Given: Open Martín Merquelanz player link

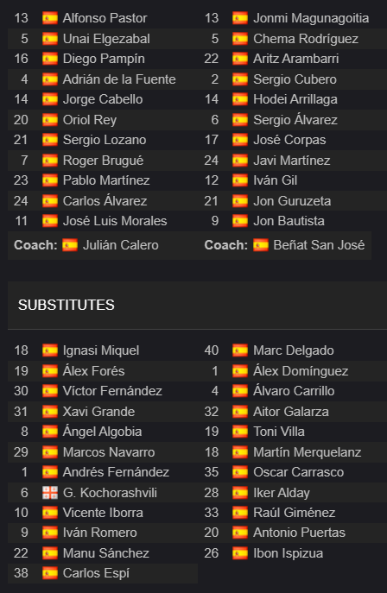Looking at the screenshot, I should pyautogui.click(x=308, y=452).
